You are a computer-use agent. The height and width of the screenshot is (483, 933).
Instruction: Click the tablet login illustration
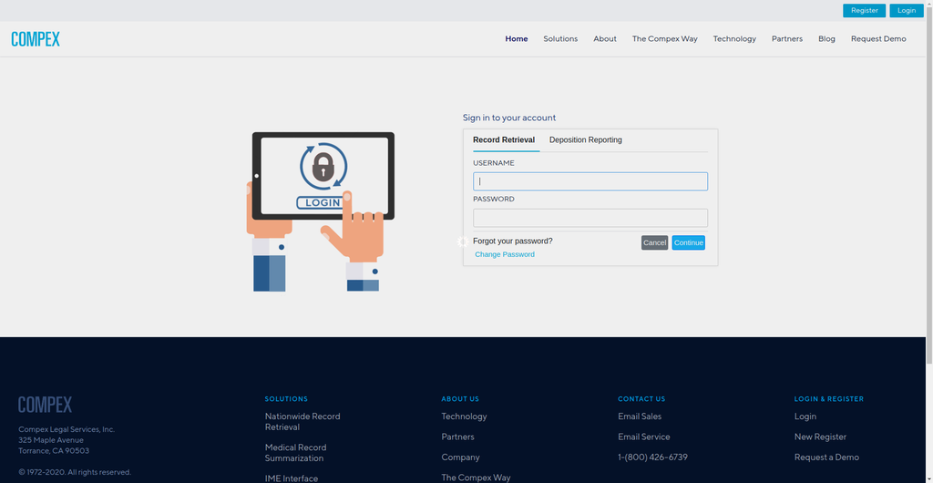coord(321,211)
